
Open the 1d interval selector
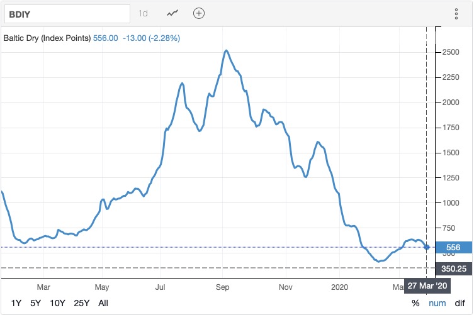143,14
